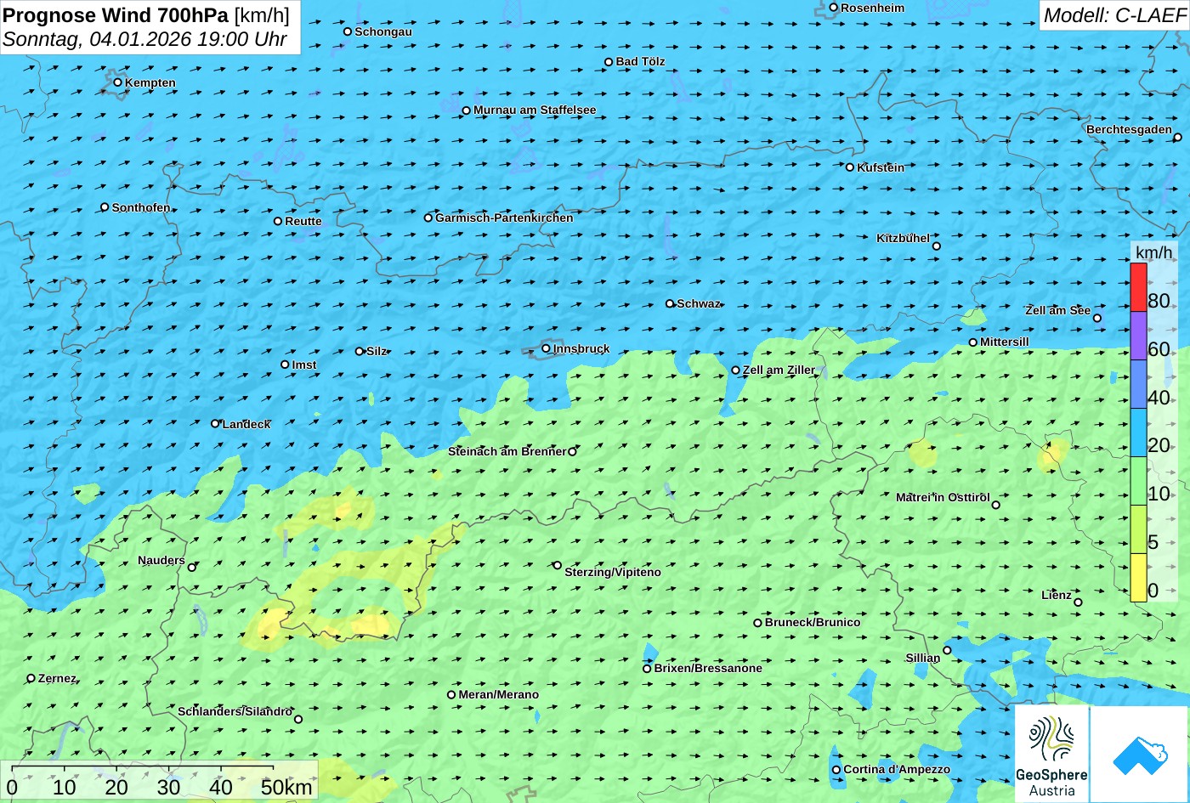This screenshot has height=803, width=1190.
Task: Click the Bad Tölz location dot
Action: [x=609, y=62]
